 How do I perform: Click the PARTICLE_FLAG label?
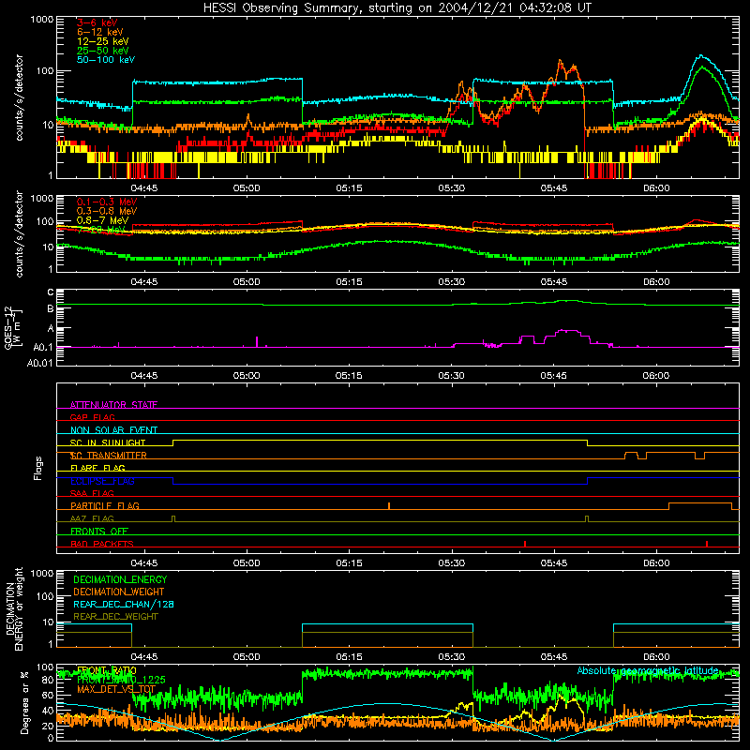pyautogui.click(x=105, y=505)
